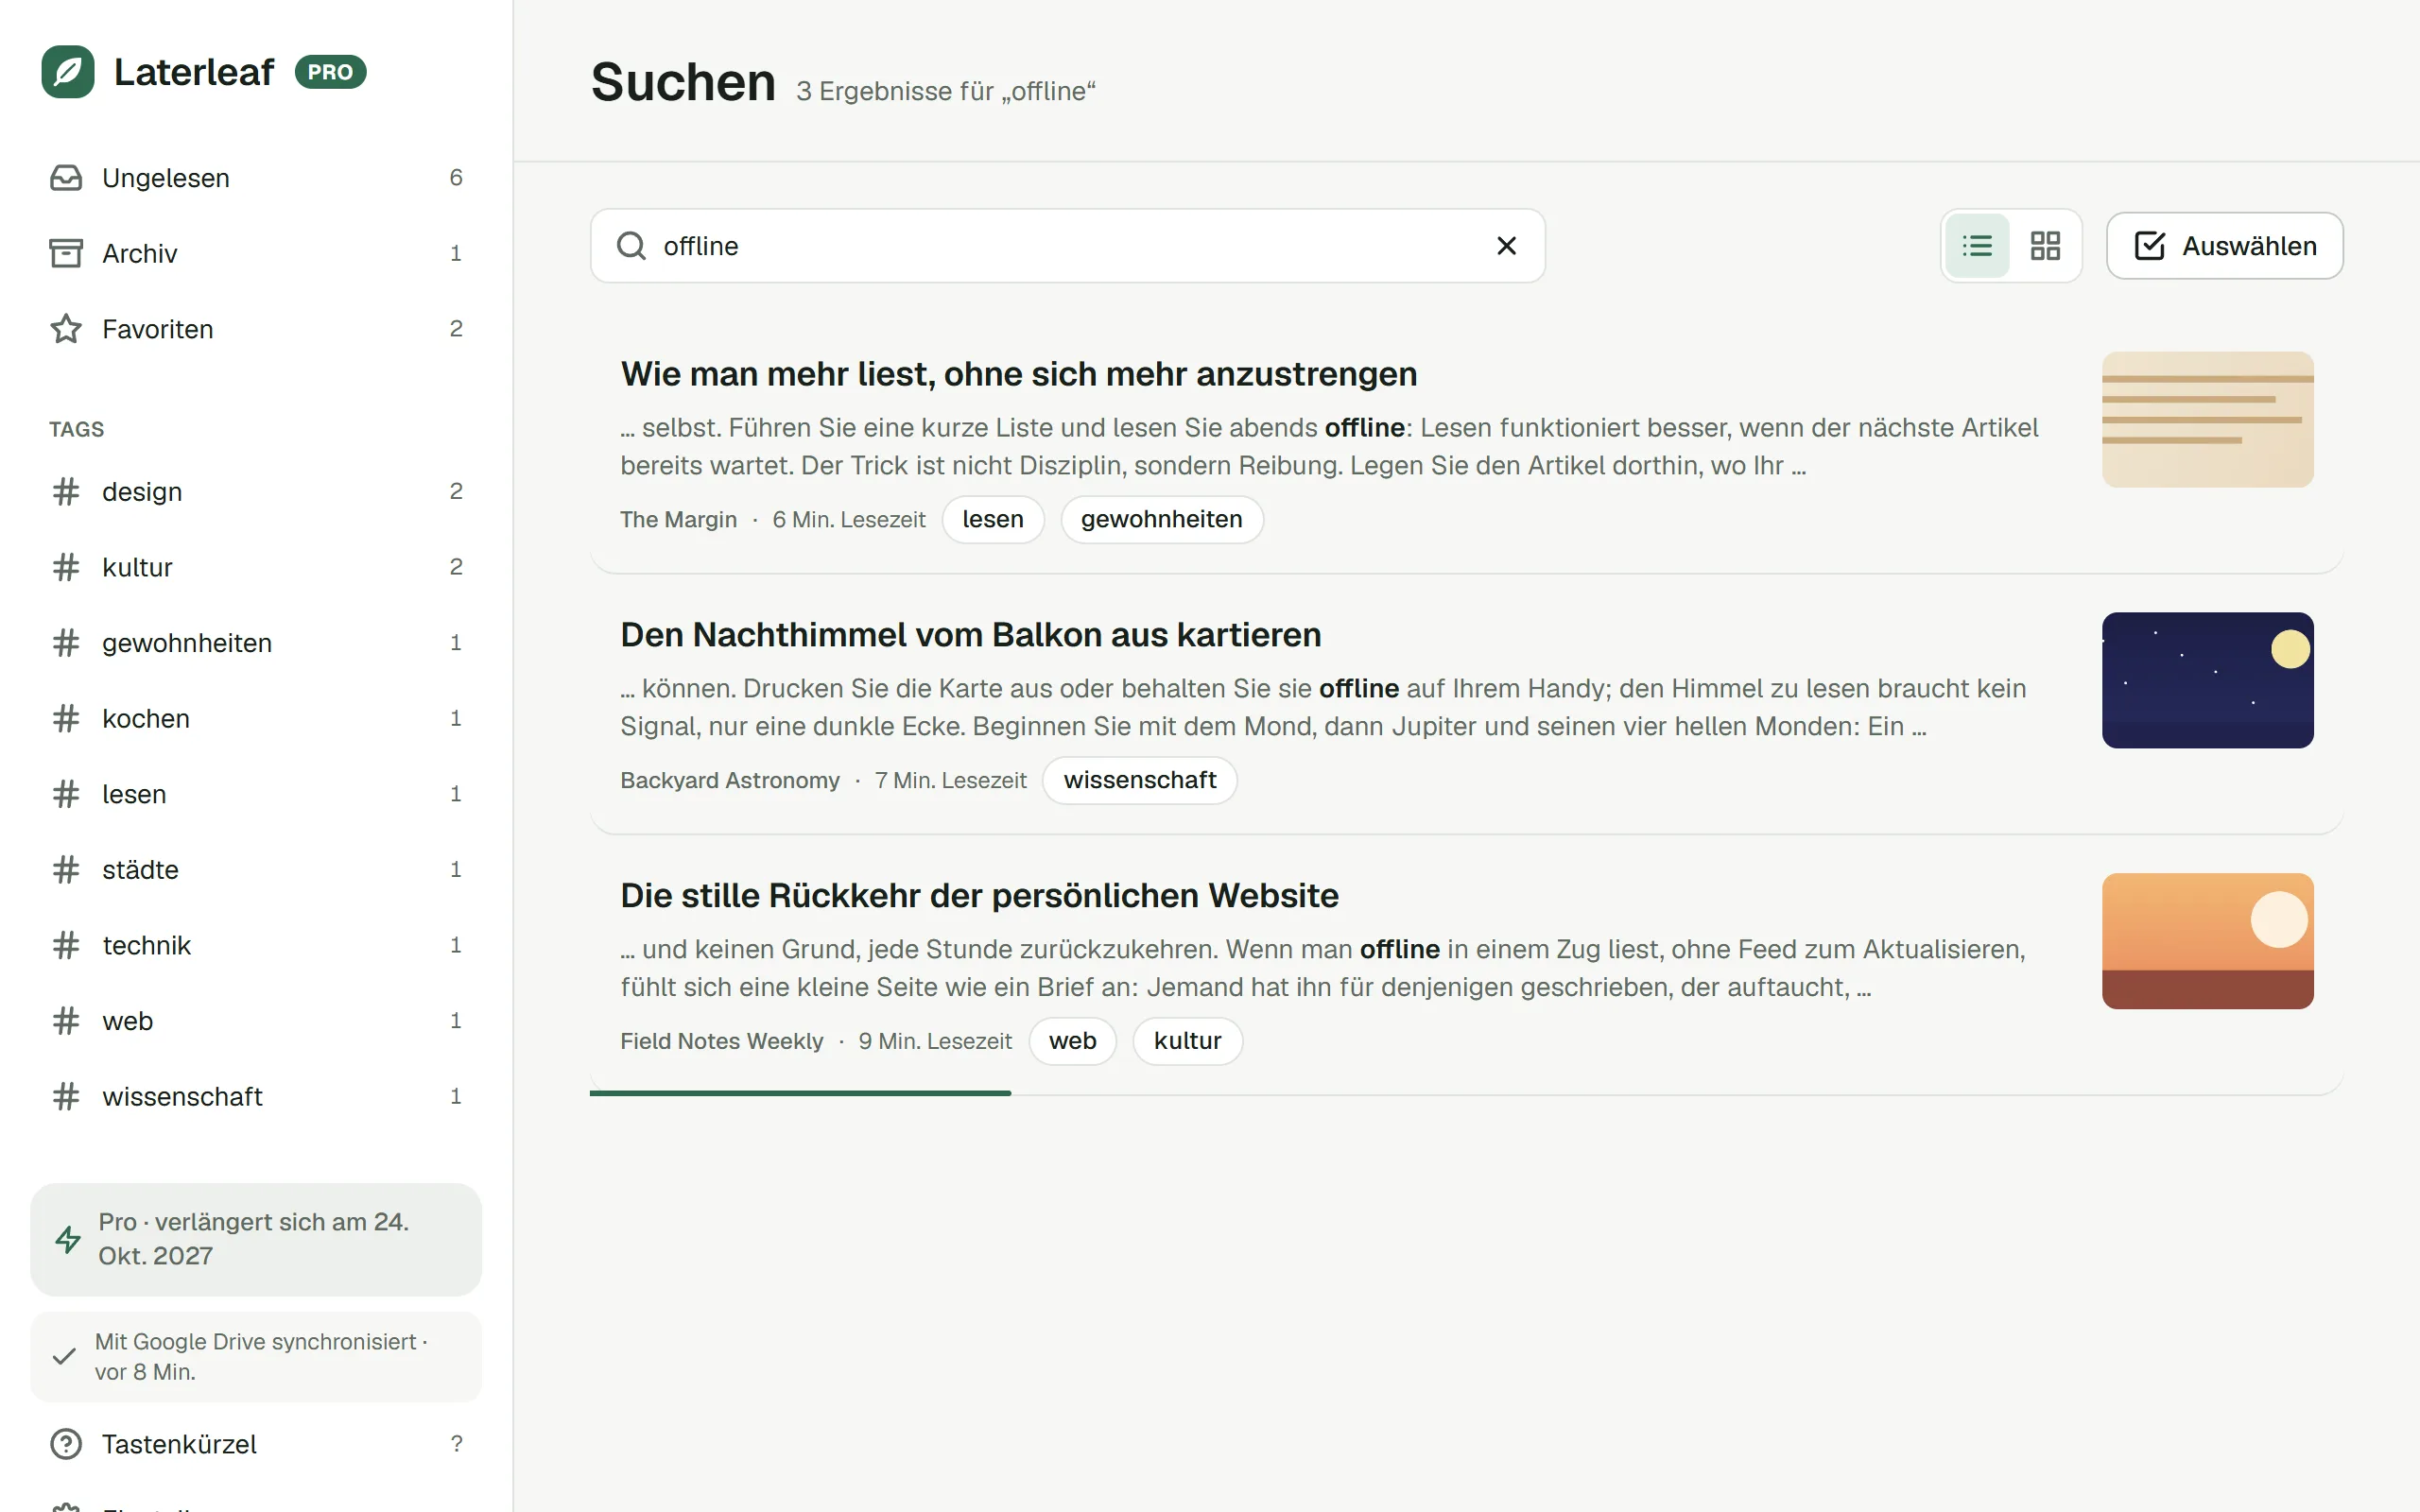
Task: Click the hash icon next to design
Action: [66, 491]
